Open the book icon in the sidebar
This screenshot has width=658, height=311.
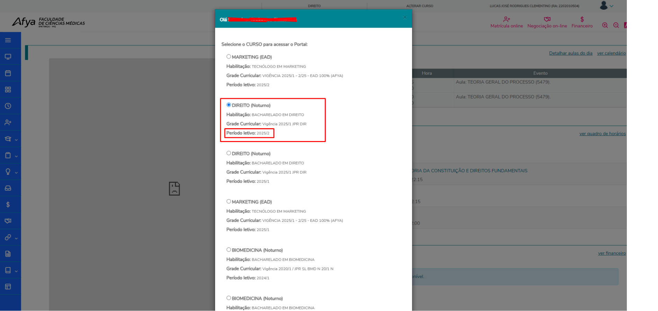tap(8, 270)
